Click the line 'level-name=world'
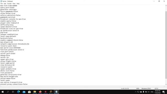The height and width of the screenshot is (94, 167). click(7, 63)
